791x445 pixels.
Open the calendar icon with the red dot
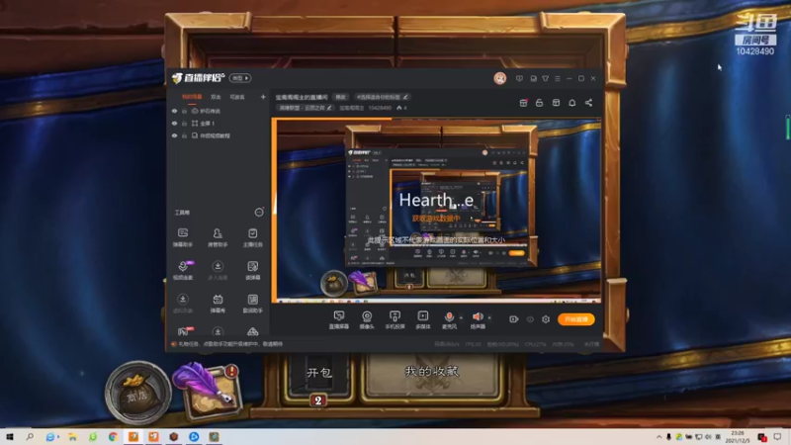[x=524, y=103]
